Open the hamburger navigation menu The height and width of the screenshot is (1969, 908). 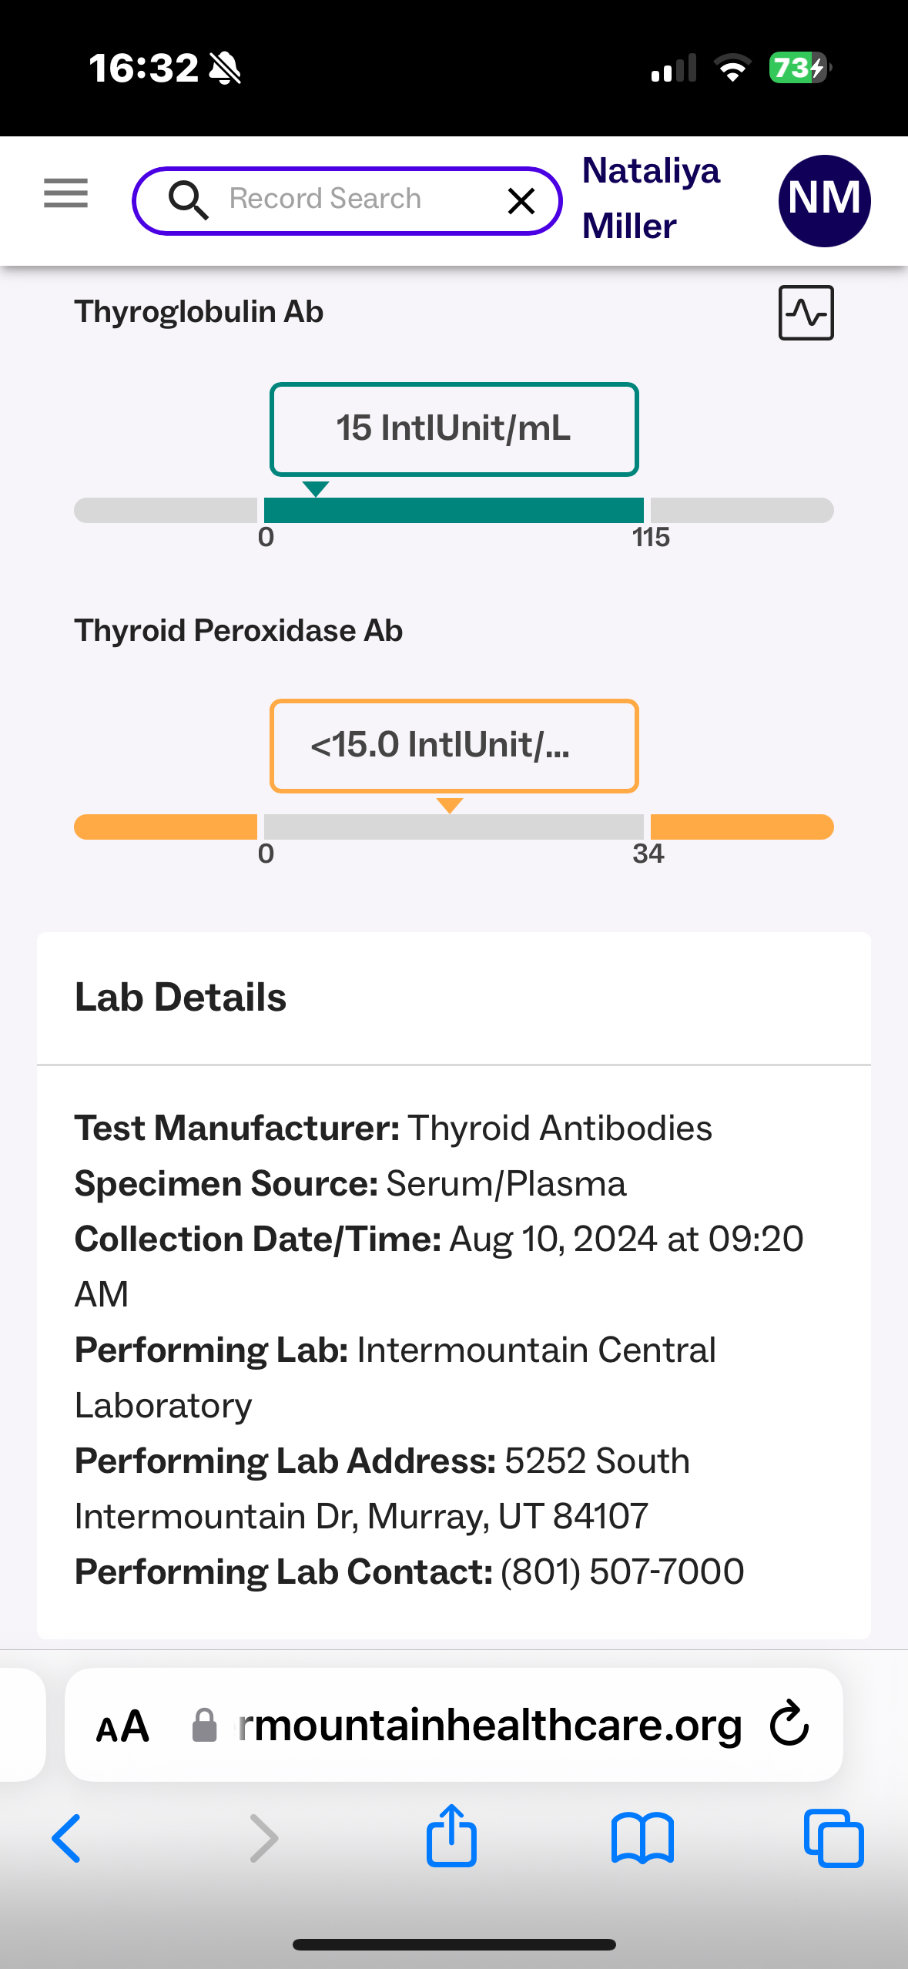(65, 193)
